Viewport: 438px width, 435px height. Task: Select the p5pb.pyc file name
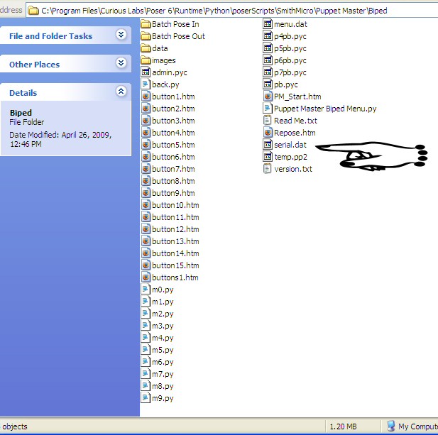[x=290, y=49]
